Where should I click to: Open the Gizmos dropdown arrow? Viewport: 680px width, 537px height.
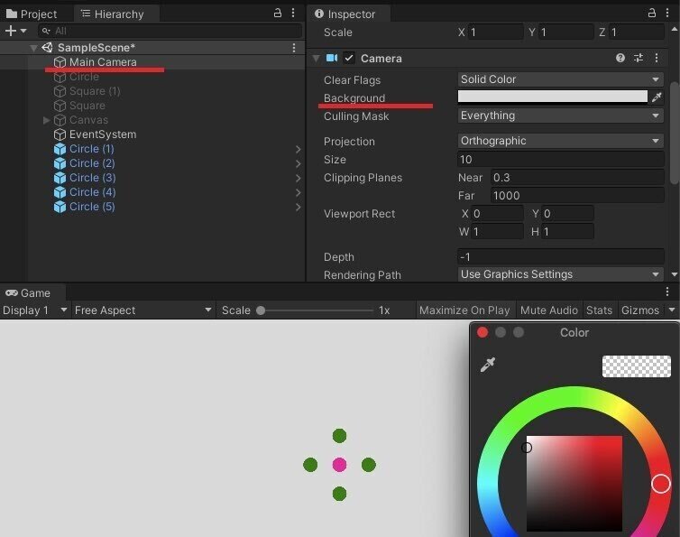[672, 310]
